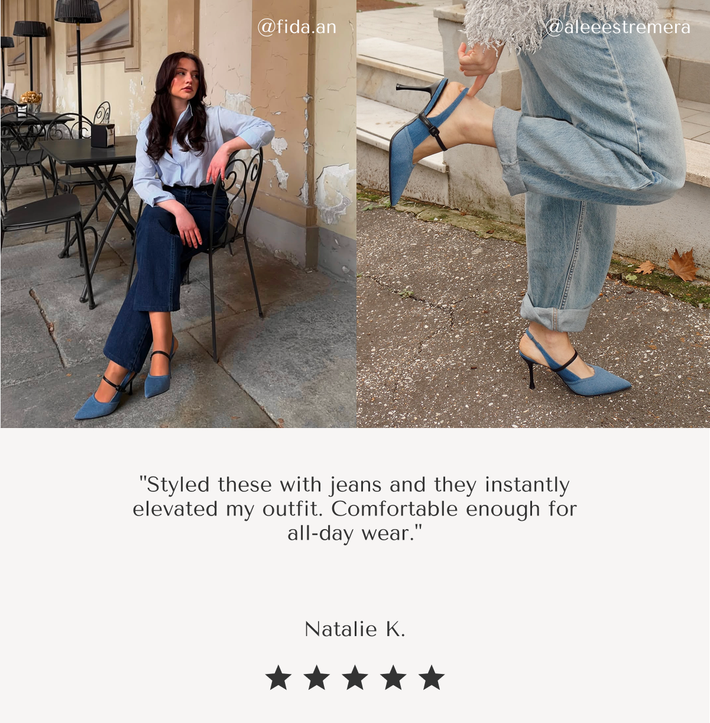Screen dimensions: 710x723
Task: Click the photo of woman seated on chair
Action: (178, 213)
